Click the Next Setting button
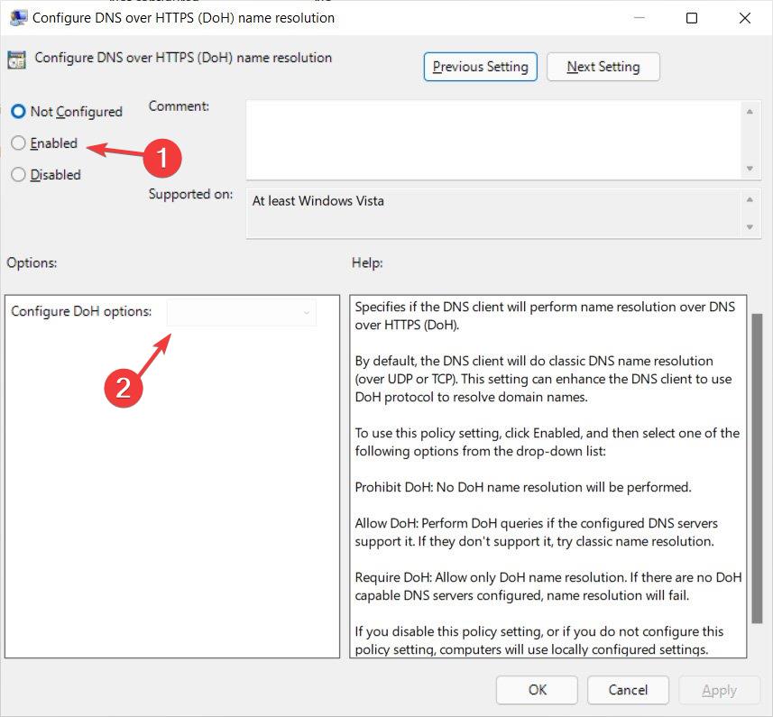Image resolution: width=773 pixels, height=717 pixels. tap(603, 66)
